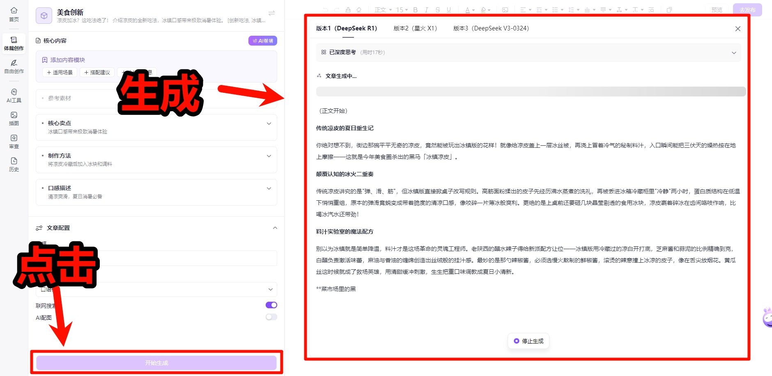Switch to 版本2 (星火 X1) tab
Screen dimensions: 772x376
[415, 28]
